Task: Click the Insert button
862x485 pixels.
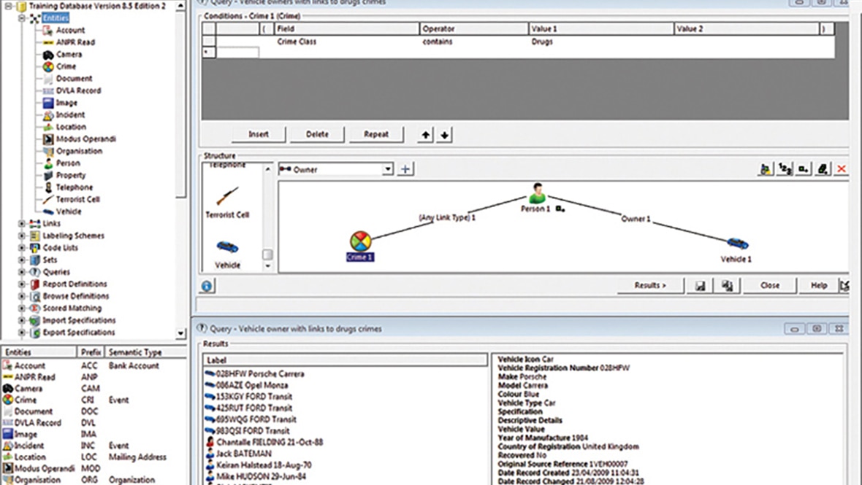Action: point(259,134)
